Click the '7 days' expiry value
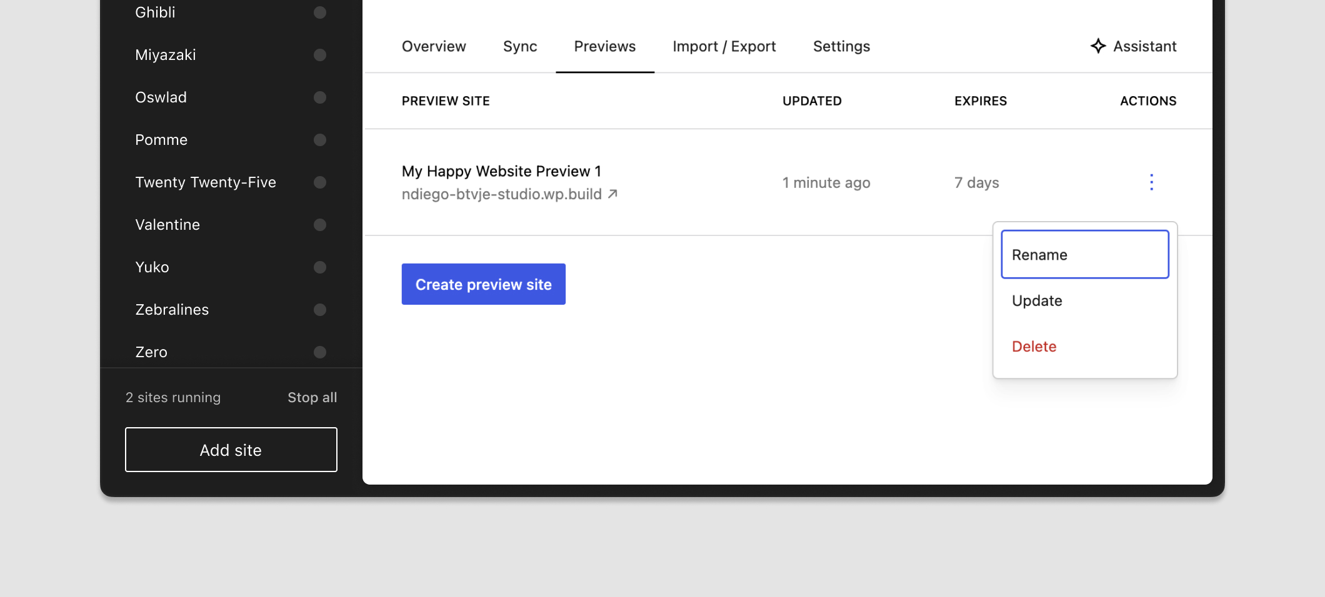This screenshot has height=597, width=1325. 977,182
